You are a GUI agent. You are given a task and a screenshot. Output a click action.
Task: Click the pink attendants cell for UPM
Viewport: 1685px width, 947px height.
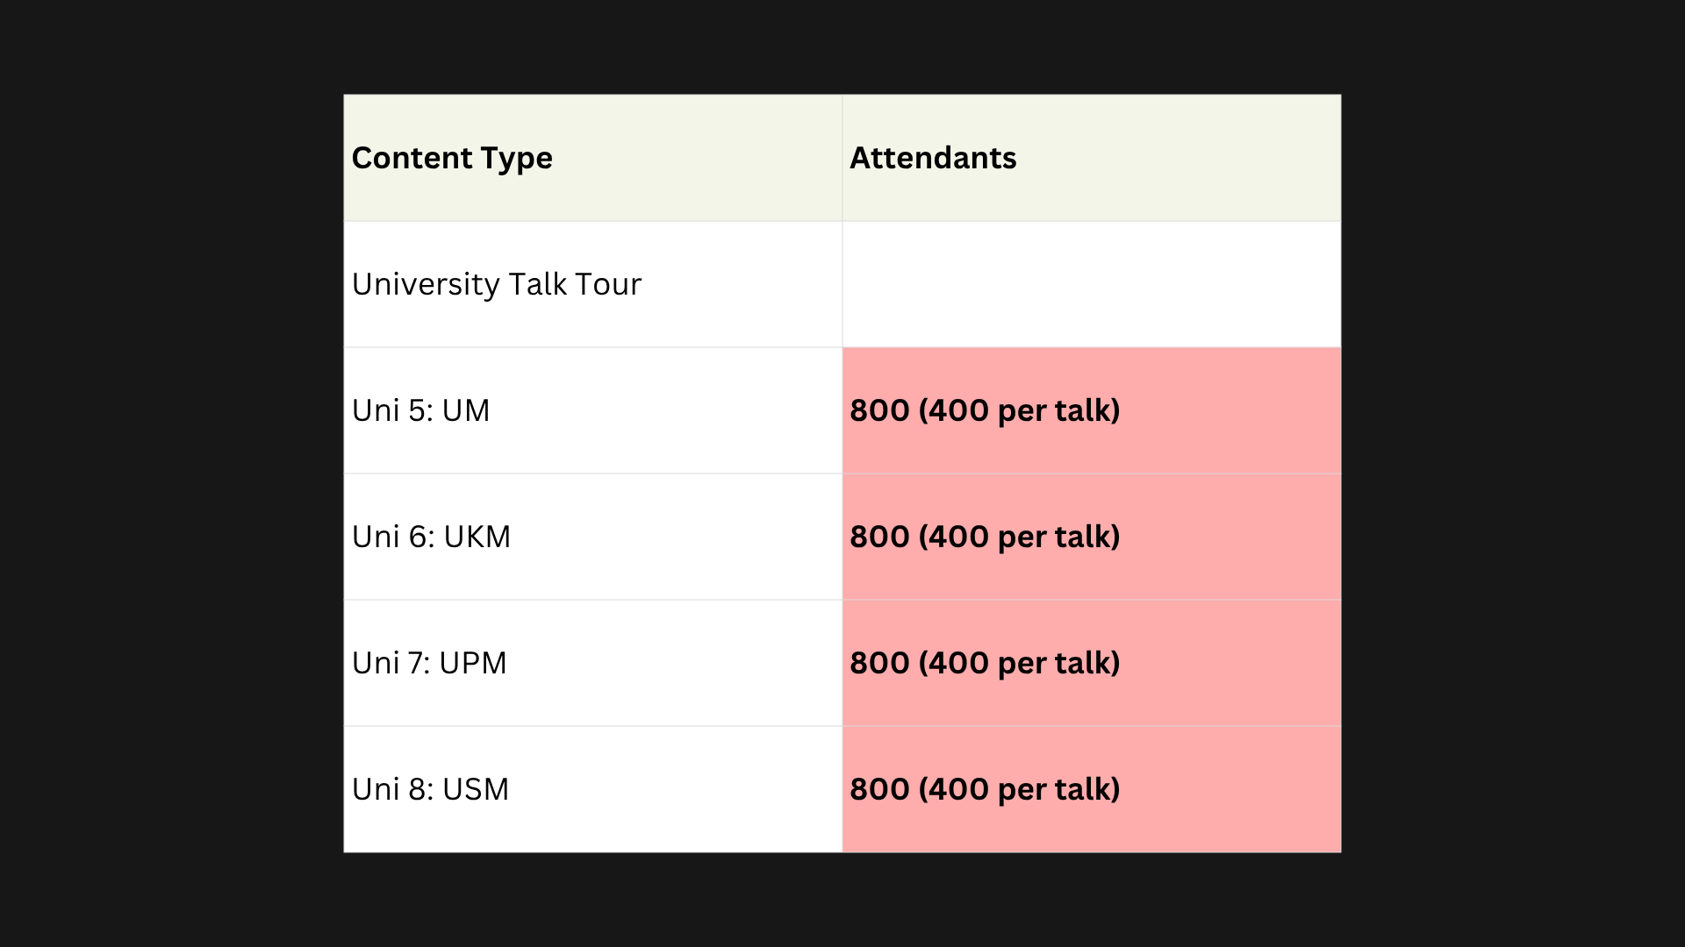(1092, 663)
